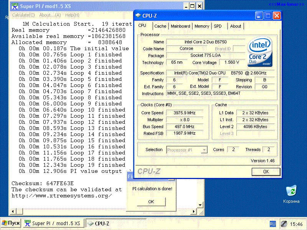This screenshot has height=230, width=307.
Task: Click the Revision value G0
Action: point(264,87)
